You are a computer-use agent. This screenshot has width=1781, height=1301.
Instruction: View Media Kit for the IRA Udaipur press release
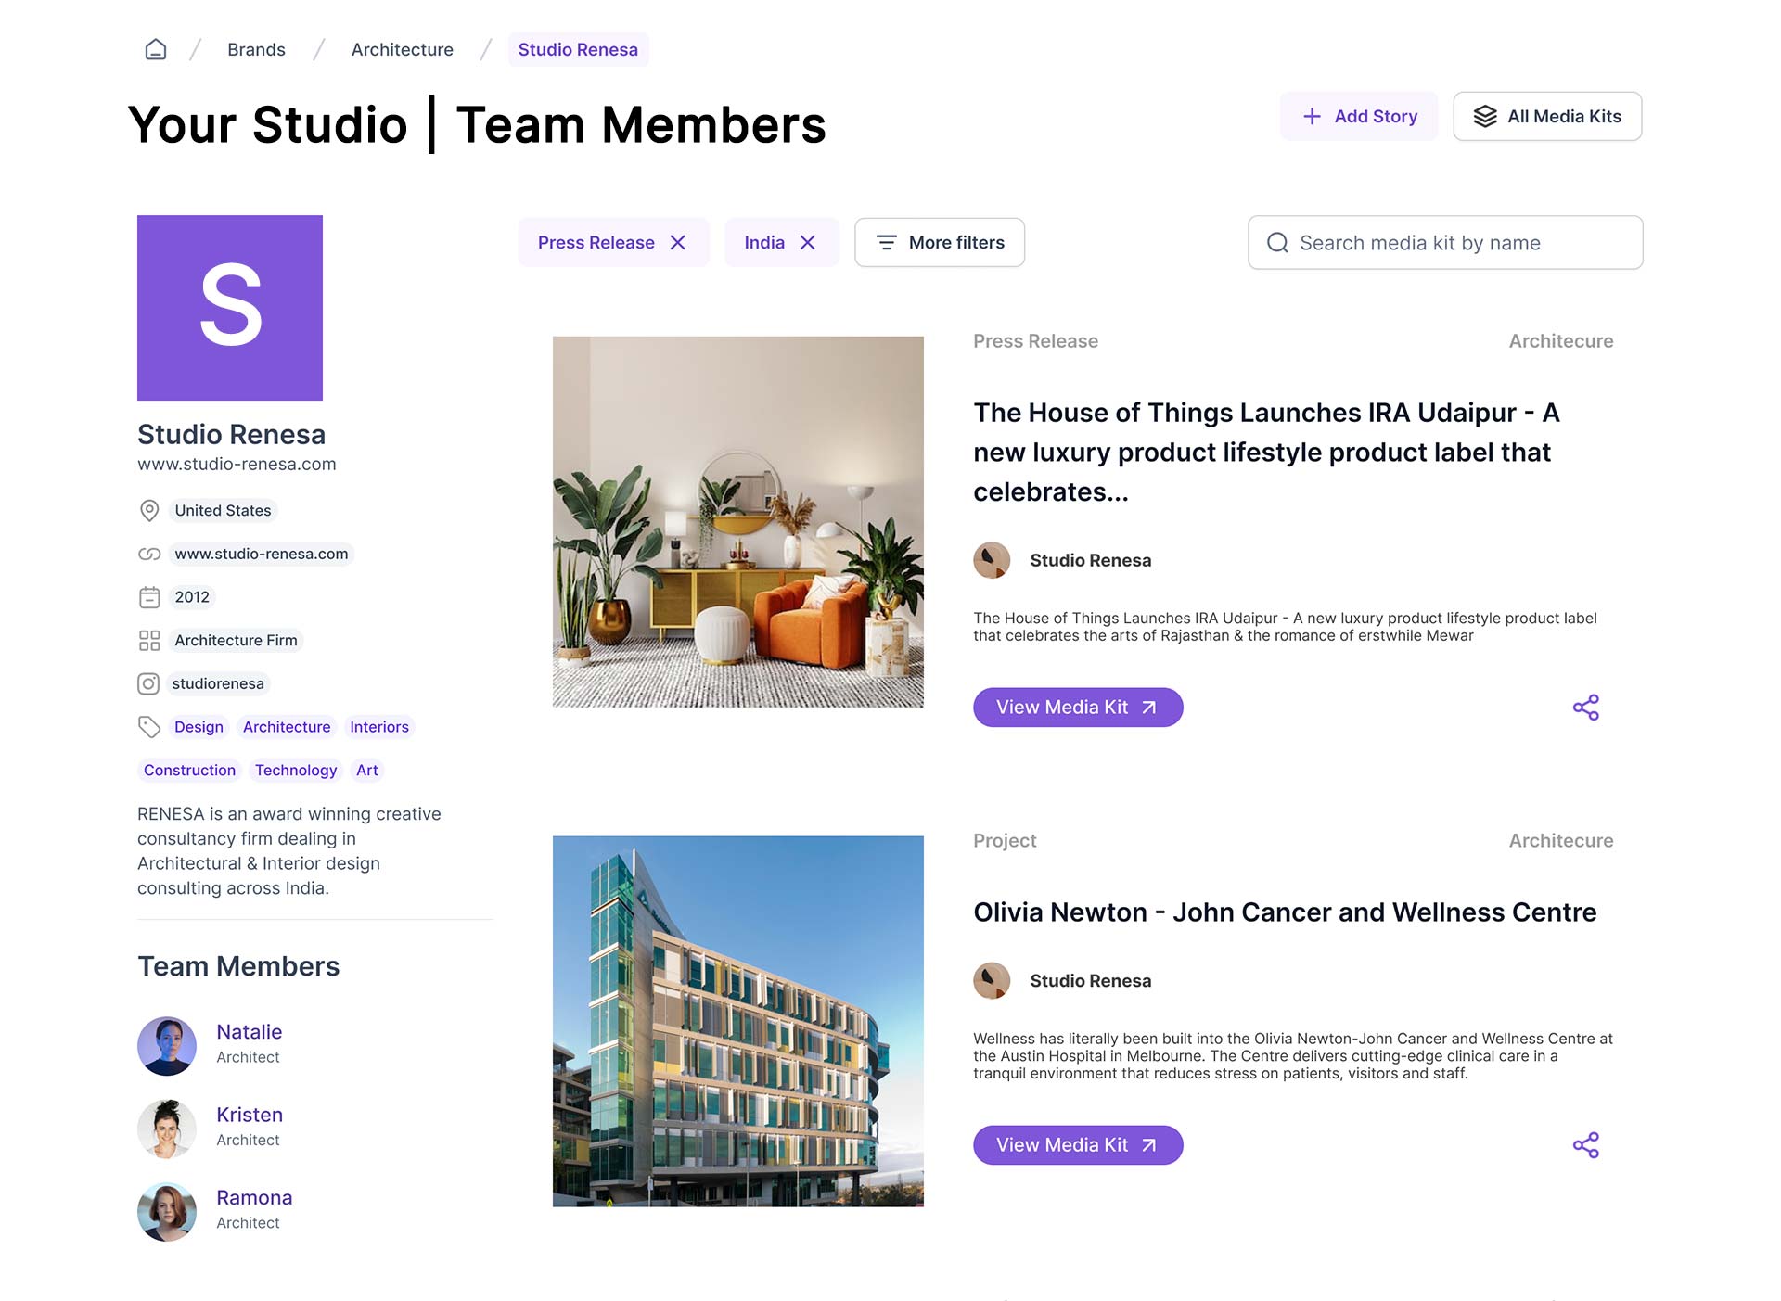1077,707
